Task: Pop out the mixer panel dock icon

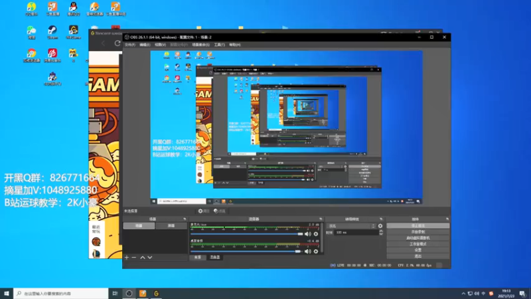Action: coord(321,219)
